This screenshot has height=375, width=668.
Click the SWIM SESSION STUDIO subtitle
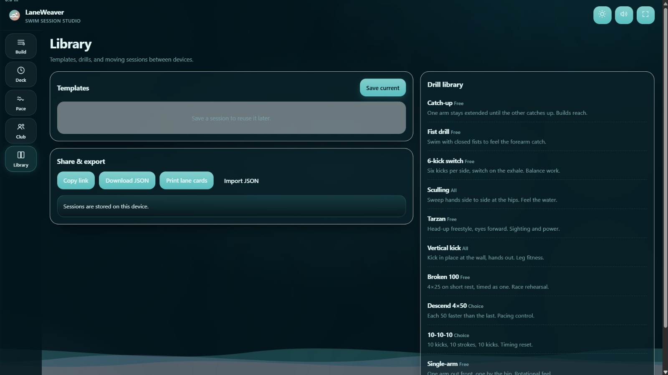click(x=53, y=21)
